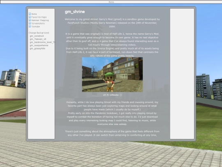Click the icon beside Youtube
222x167 pixels.
pyautogui.click(x=30, y=26)
